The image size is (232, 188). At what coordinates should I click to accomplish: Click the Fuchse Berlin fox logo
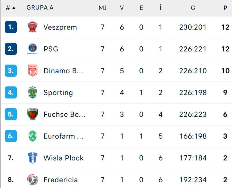(32, 114)
